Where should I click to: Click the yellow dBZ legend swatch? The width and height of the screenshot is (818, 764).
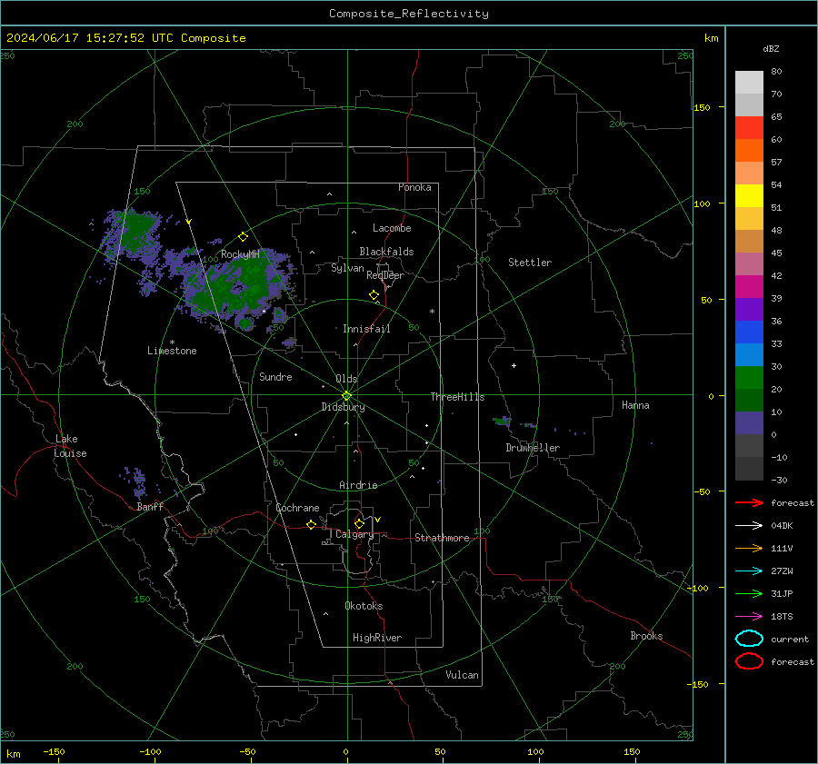749,195
